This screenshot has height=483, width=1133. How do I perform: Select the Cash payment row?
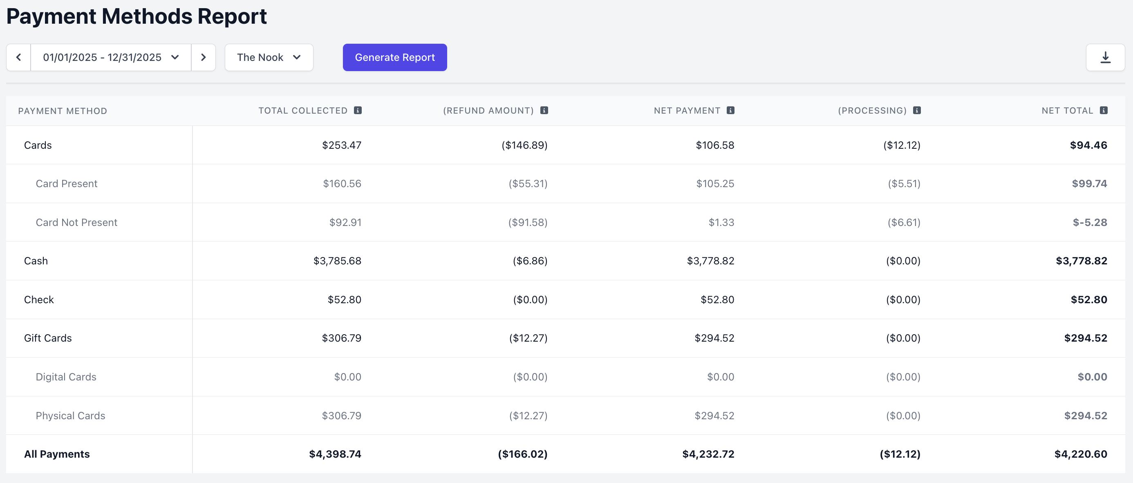pos(36,261)
